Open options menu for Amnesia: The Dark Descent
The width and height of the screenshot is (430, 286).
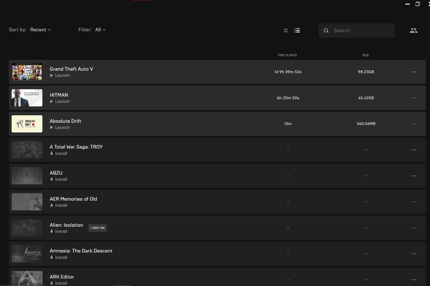414,254
